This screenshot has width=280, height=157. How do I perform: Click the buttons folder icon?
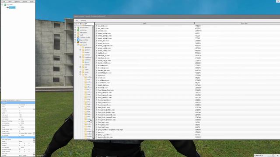point(83,55)
